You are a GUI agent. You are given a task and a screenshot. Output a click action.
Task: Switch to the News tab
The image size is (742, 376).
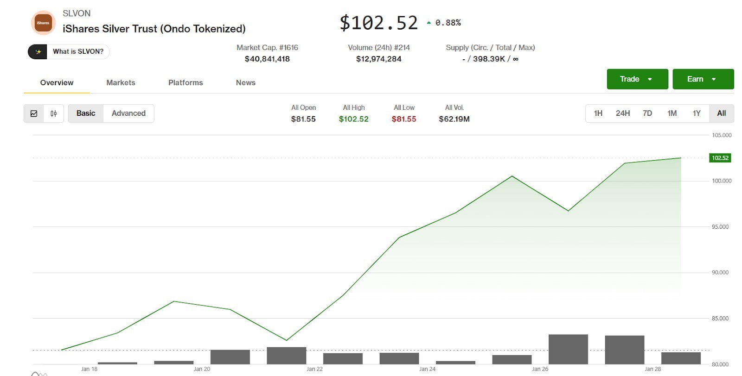coord(245,82)
